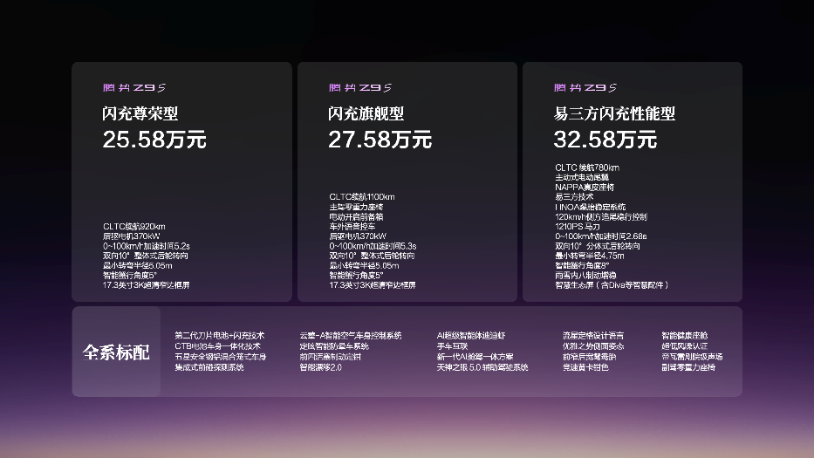The height and width of the screenshot is (458, 814).
Task: Click the 1210PS 马力 line
Action: 578,227
